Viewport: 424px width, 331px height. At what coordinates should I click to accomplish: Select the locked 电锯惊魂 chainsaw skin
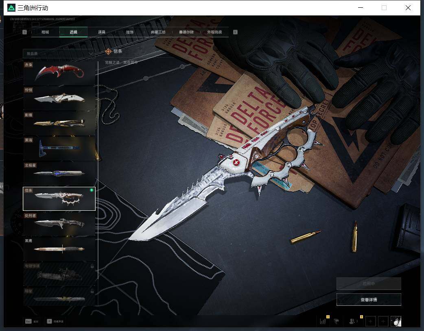click(59, 274)
